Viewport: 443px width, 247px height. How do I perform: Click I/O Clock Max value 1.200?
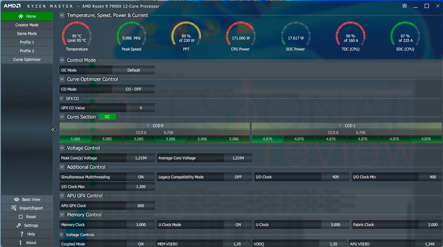click(141, 187)
